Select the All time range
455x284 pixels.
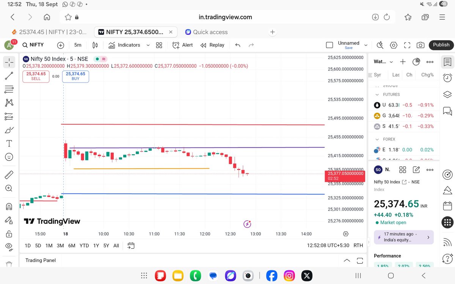point(116,245)
